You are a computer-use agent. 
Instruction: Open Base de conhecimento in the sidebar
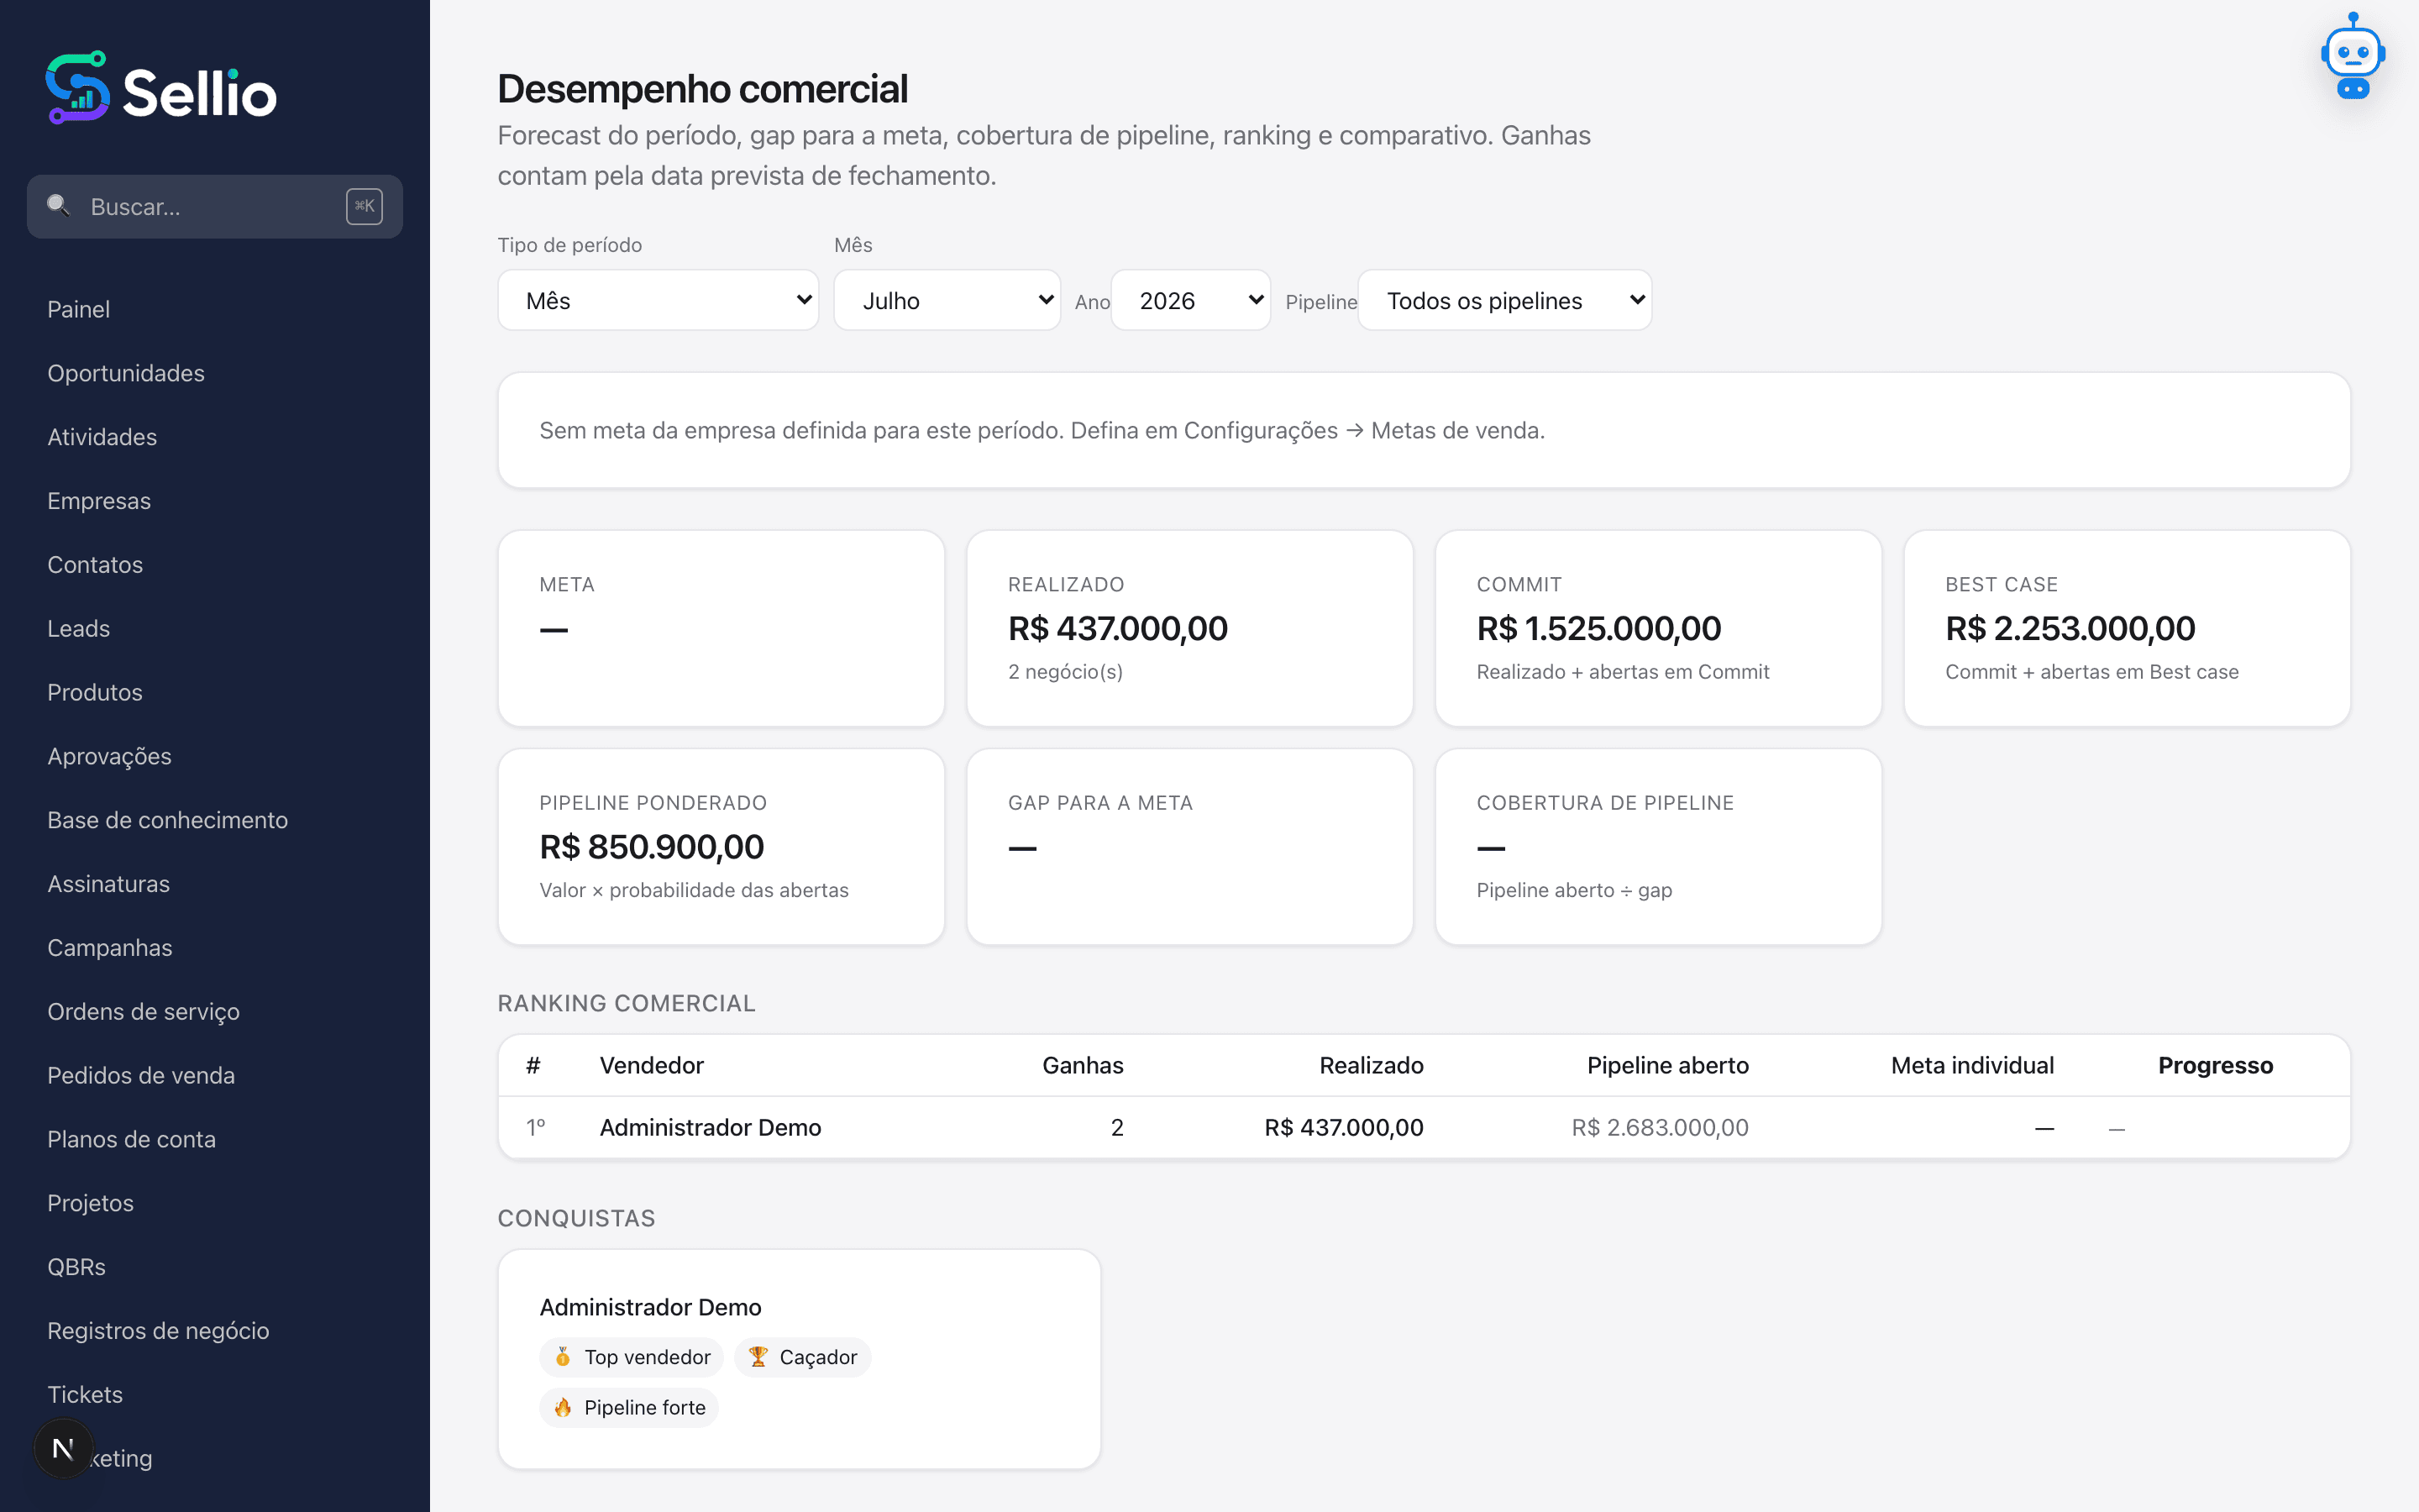coord(167,820)
